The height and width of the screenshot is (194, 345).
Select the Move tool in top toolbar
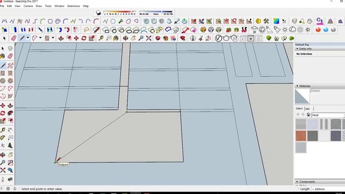77,38
